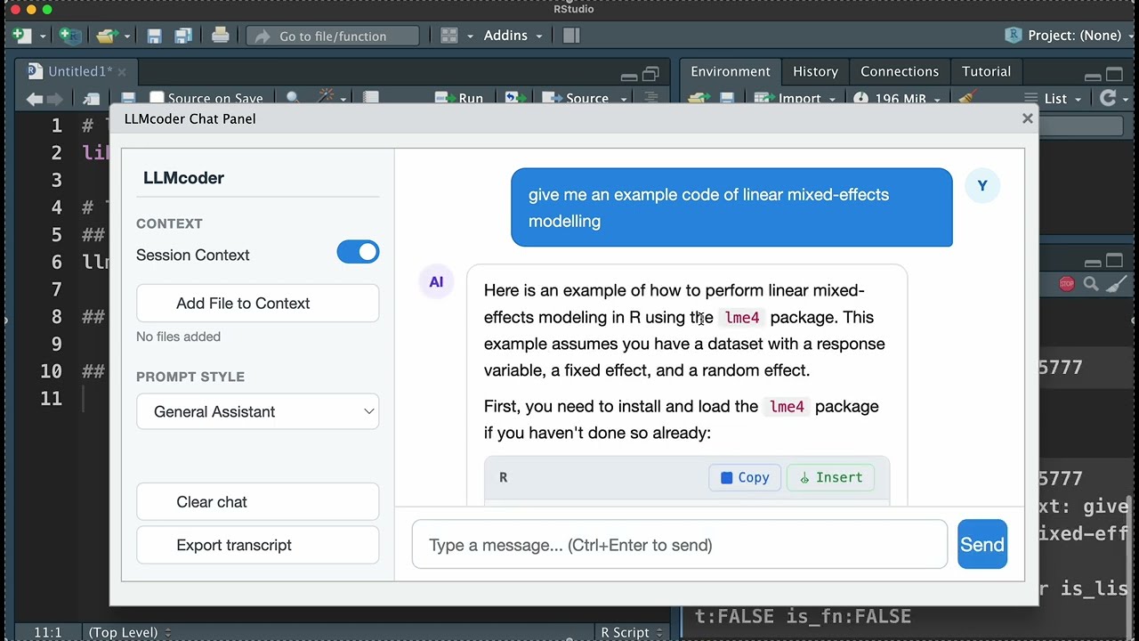Insert the R code into editor
Image resolution: width=1139 pixels, height=641 pixels.
pos(831,477)
